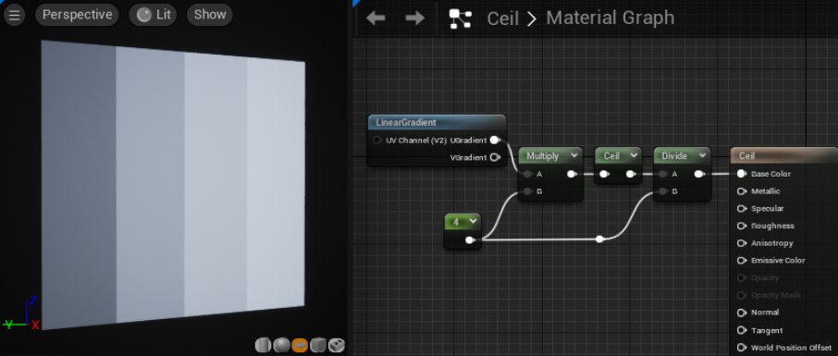Select the sphere preview mesh icon
The width and height of the screenshot is (838, 356).
click(x=282, y=345)
